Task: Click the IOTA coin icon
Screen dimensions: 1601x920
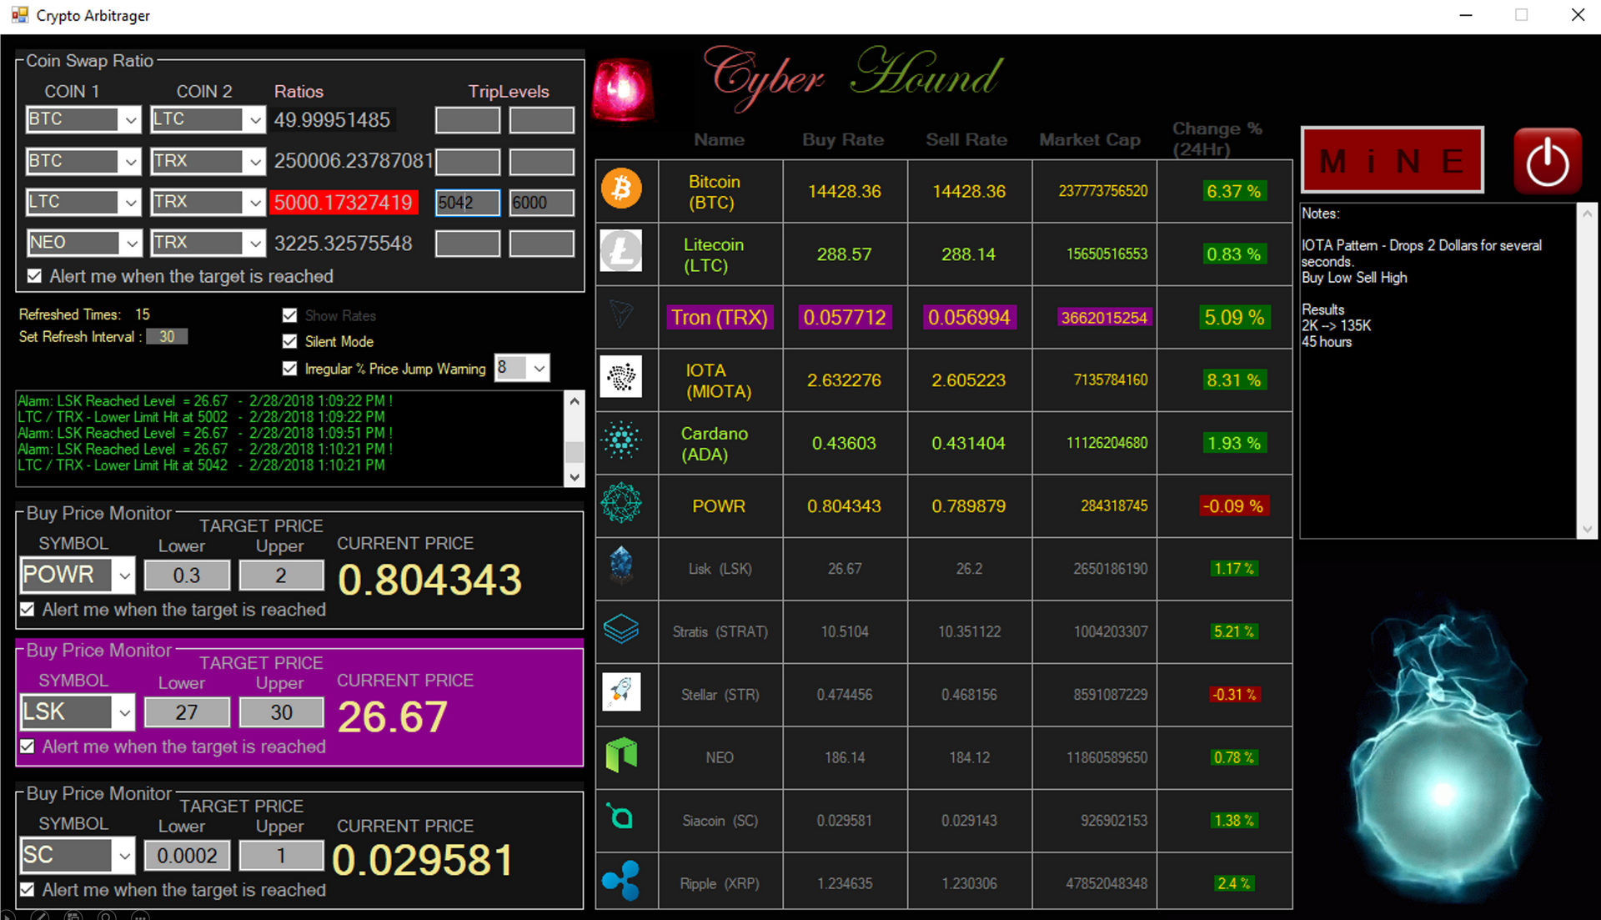Action: [x=621, y=377]
